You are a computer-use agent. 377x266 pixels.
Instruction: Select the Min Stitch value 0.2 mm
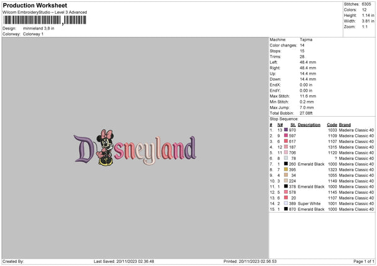pos(307,102)
